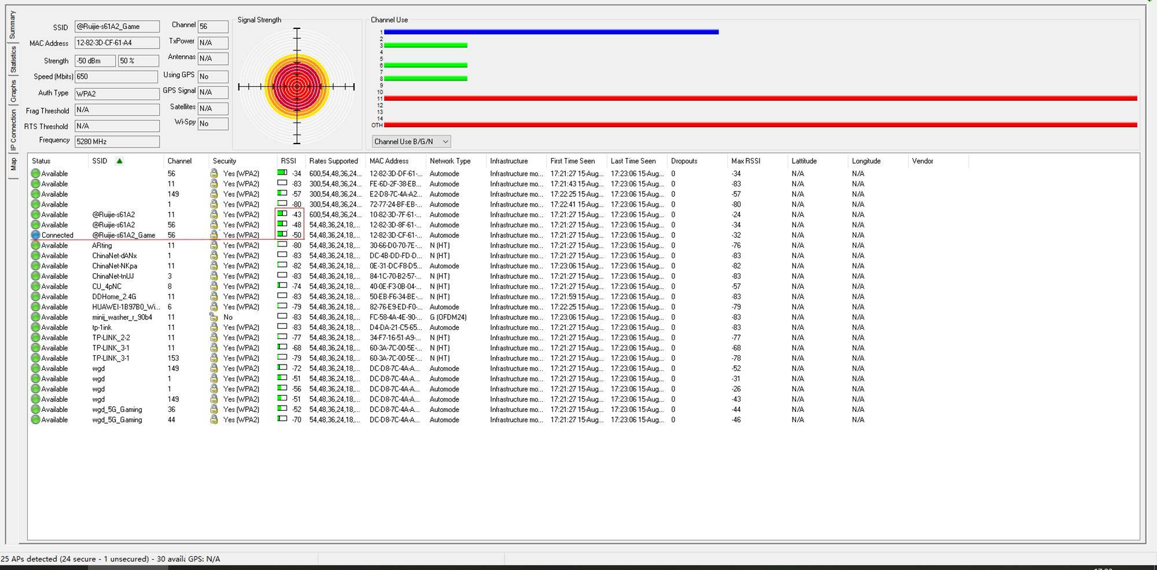Click the green status icon for ChinaNet-dANx
The height and width of the screenshot is (570, 1157).
(x=35, y=256)
